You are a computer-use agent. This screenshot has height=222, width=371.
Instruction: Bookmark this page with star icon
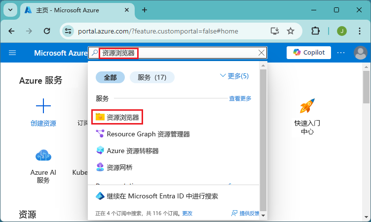coord(291,31)
